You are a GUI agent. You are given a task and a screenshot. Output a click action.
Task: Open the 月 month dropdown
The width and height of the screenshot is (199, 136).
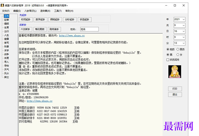(179, 25)
